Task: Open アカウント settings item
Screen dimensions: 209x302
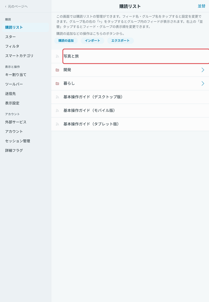Action: (25, 132)
